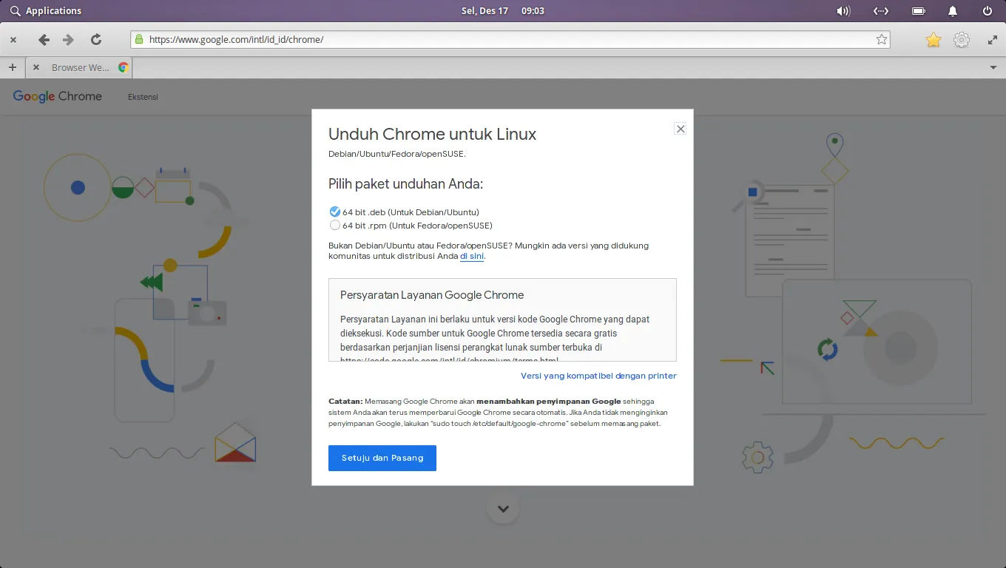Close the Browser We... tab
Screen dimensions: 1006x568
pos(36,67)
